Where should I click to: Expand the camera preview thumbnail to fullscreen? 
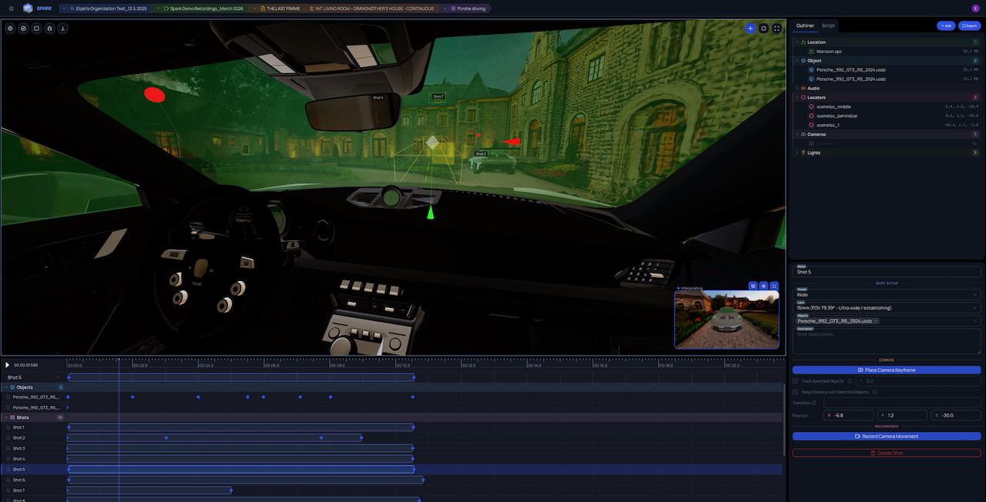tap(774, 286)
